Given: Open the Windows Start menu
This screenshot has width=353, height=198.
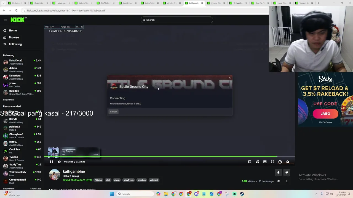Looking at the screenshot, I should coord(112,194).
